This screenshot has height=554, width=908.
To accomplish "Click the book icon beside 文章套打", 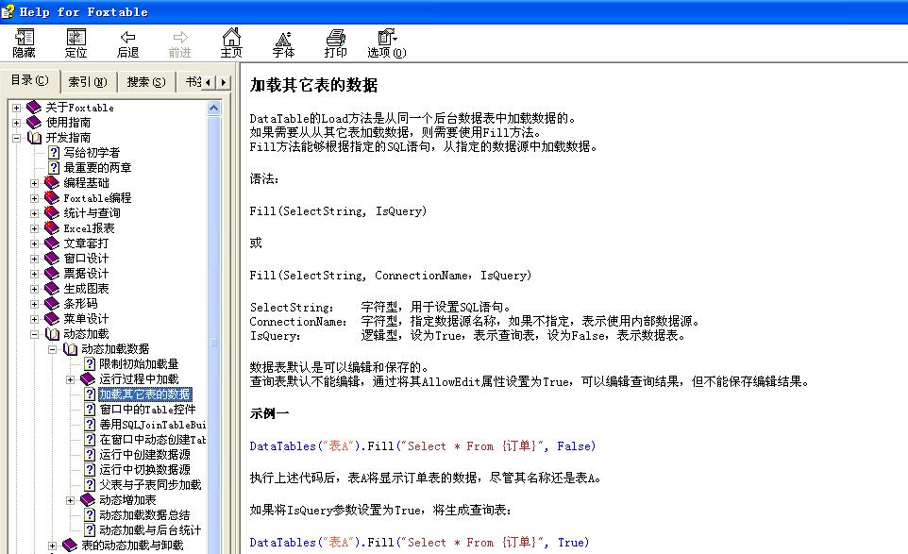I will click(52, 243).
